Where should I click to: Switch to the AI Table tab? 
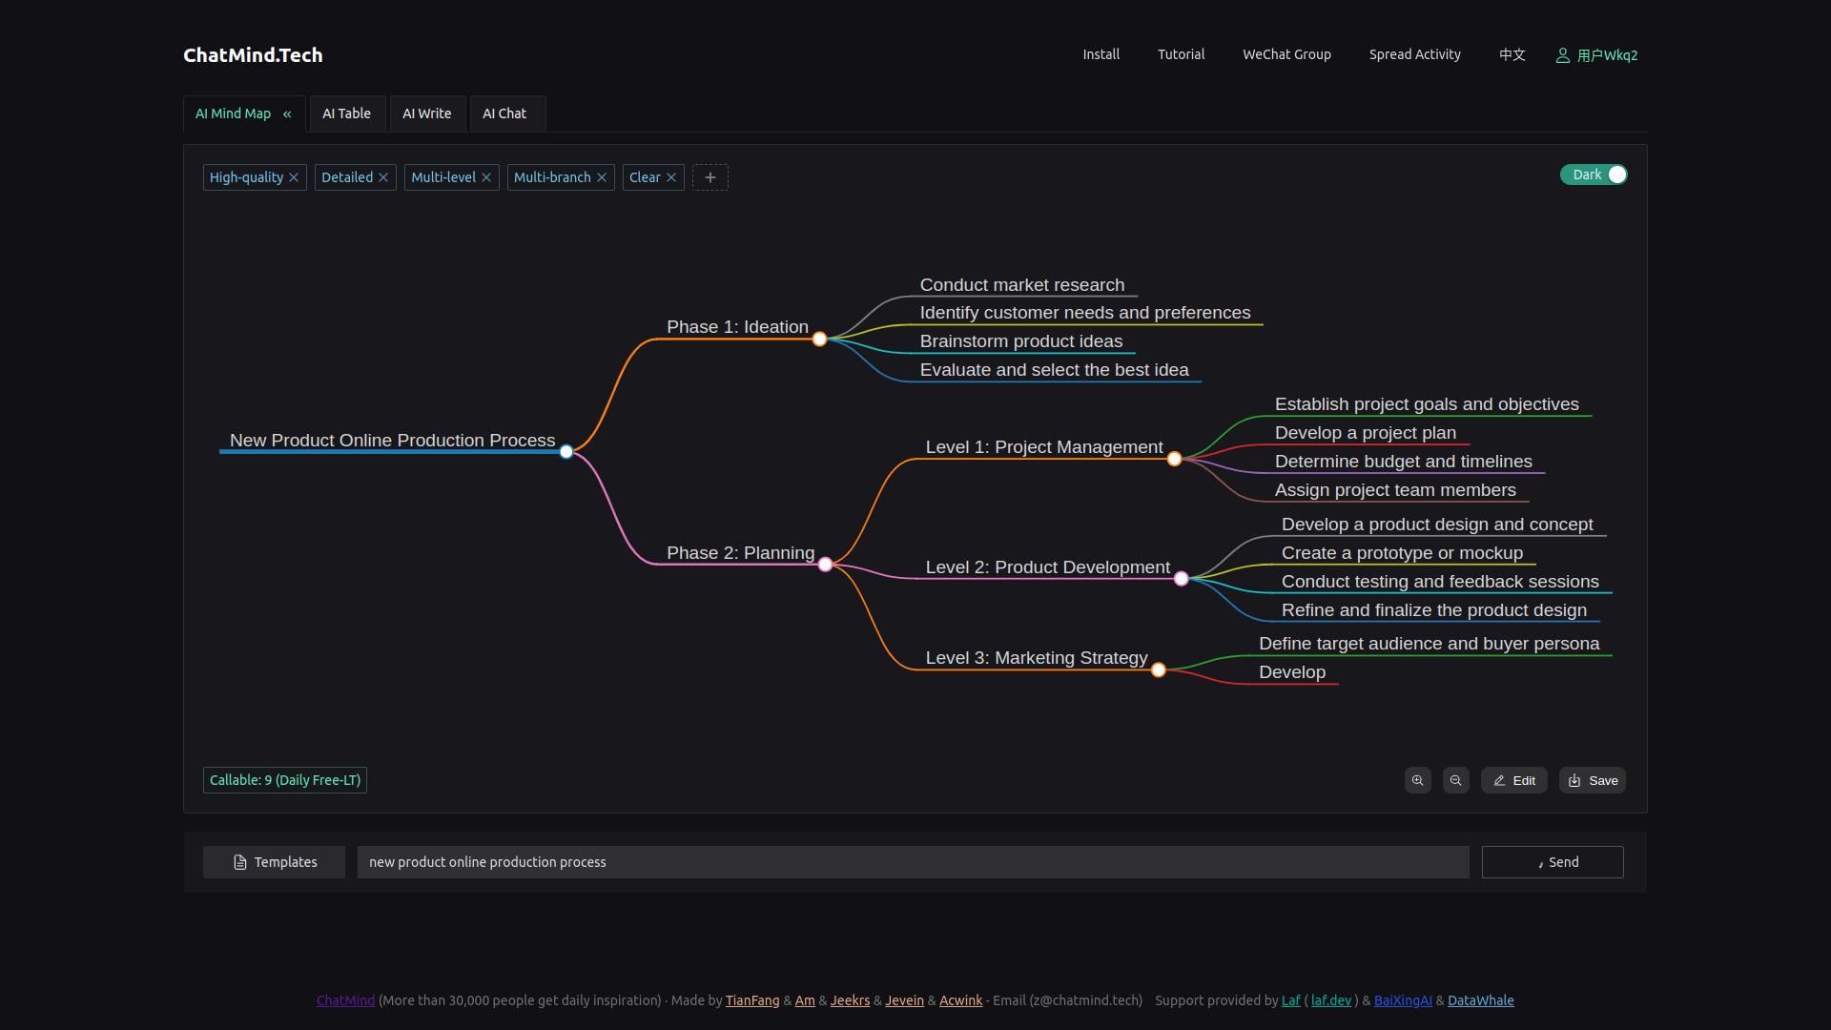pyautogui.click(x=346, y=113)
